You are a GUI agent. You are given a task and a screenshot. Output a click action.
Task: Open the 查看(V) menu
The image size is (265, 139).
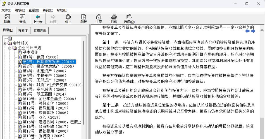pos(34,10)
